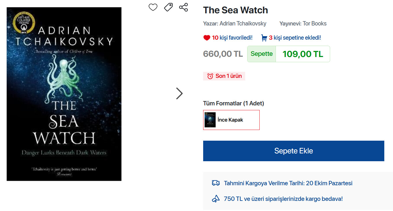Click the large Sea Watch book cover
This screenshot has width=393, height=211.
[x=64, y=94]
